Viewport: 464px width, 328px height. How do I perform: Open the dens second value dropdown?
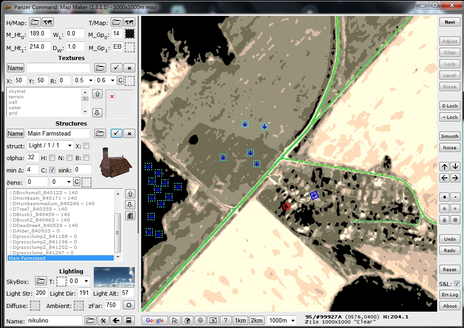pos(69,182)
